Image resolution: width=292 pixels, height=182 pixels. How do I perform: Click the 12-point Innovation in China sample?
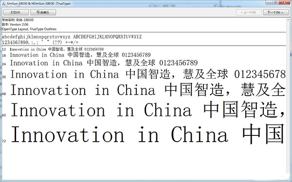pyautogui.click(x=57, y=49)
